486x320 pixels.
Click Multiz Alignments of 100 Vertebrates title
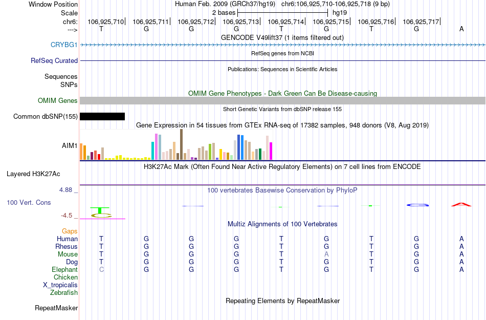(x=282, y=224)
